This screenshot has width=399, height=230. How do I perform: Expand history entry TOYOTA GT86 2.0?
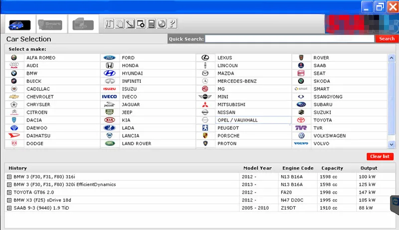pyautogui.click(x=9, y=193)
